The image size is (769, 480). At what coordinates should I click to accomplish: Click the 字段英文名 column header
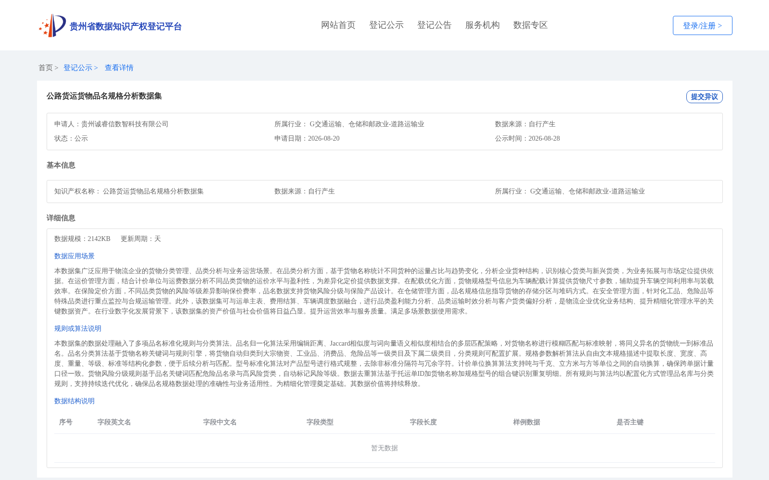tap(114, 422)
